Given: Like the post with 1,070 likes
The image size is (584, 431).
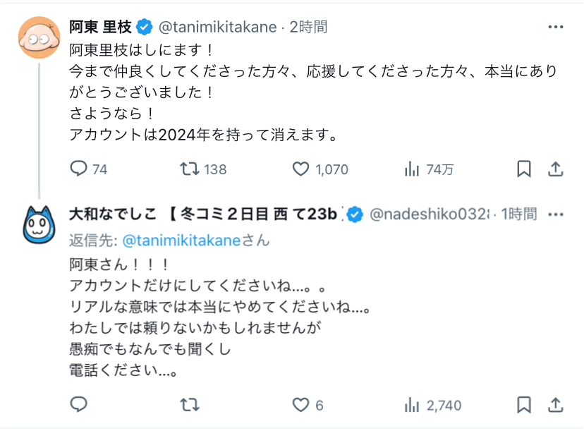Looking at the screenshot, I should [x=301, y=169].
